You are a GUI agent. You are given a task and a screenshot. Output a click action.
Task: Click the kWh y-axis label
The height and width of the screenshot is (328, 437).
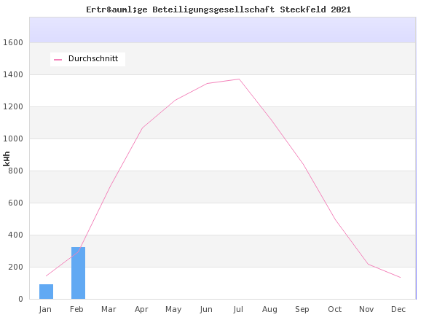tap(7, 158)
